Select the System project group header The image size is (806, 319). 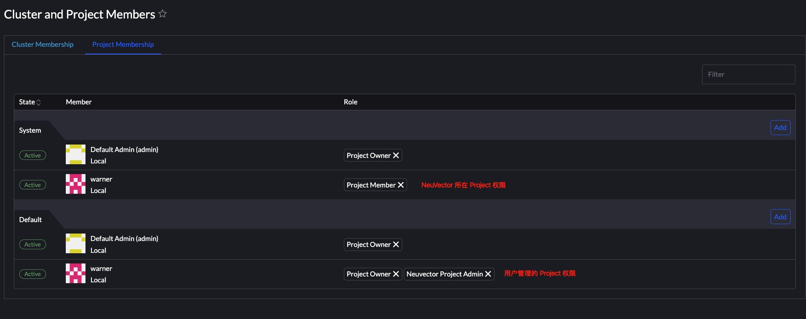point(30,130)
